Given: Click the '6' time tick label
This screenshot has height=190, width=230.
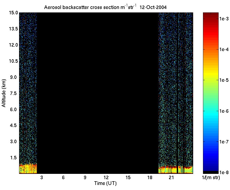Looking at the screenshot, I should pos(63,178).
